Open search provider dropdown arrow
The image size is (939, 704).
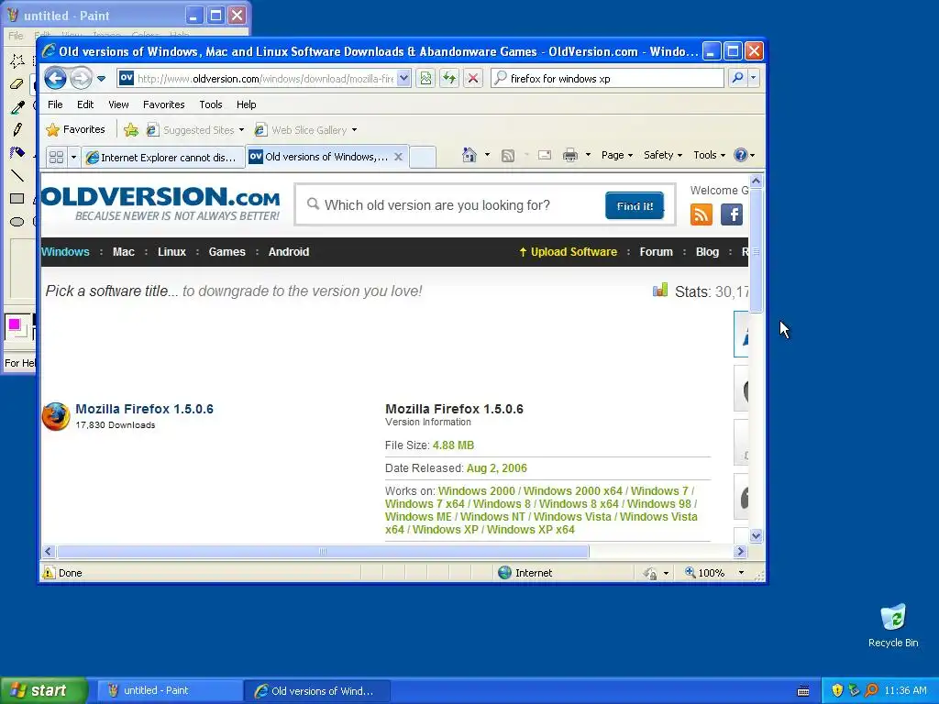754,78
